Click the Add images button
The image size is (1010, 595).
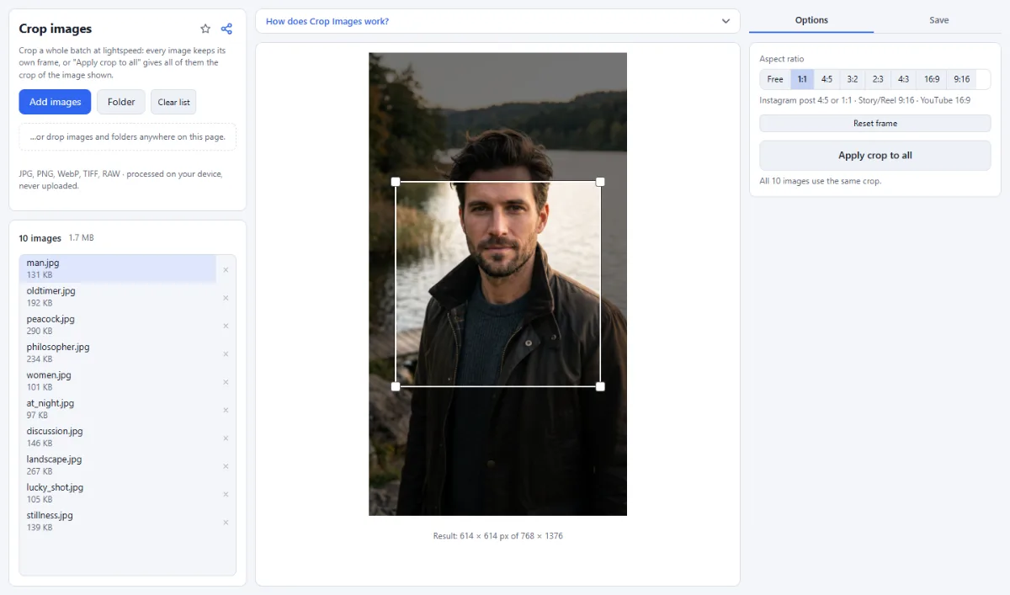pyautogui.click(x=55, y=102)
